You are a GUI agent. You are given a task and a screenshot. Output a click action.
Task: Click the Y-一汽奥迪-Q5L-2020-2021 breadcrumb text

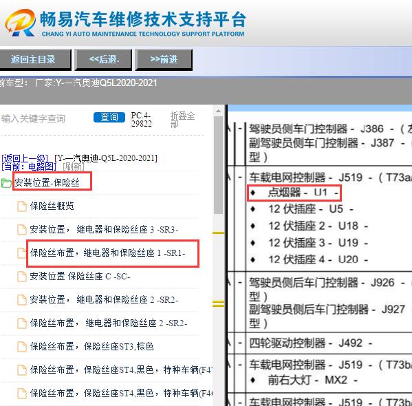click(106, 158)
